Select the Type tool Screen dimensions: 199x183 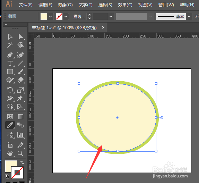click(10, 63)
